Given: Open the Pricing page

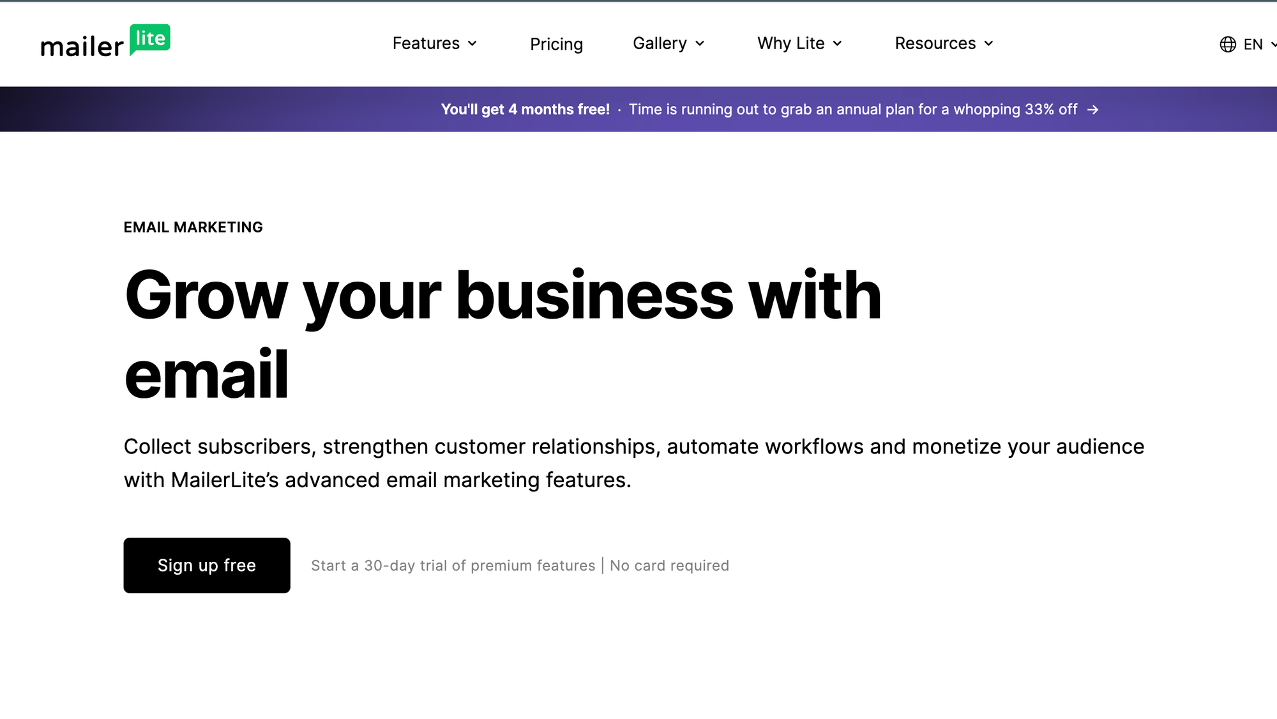Looking at the screenshot, I should (556, 44).
